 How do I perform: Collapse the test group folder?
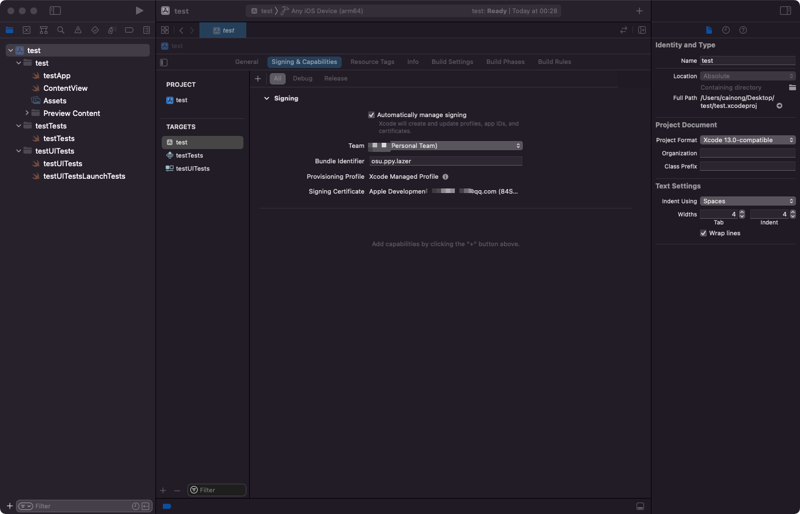click(x=18, y=63)
